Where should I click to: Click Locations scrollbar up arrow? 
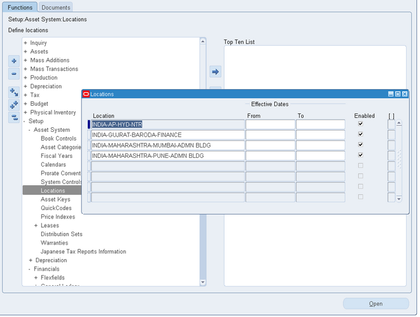(399, 123)
